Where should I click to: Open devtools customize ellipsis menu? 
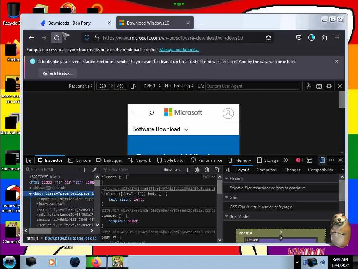click(x=331, y=160)
